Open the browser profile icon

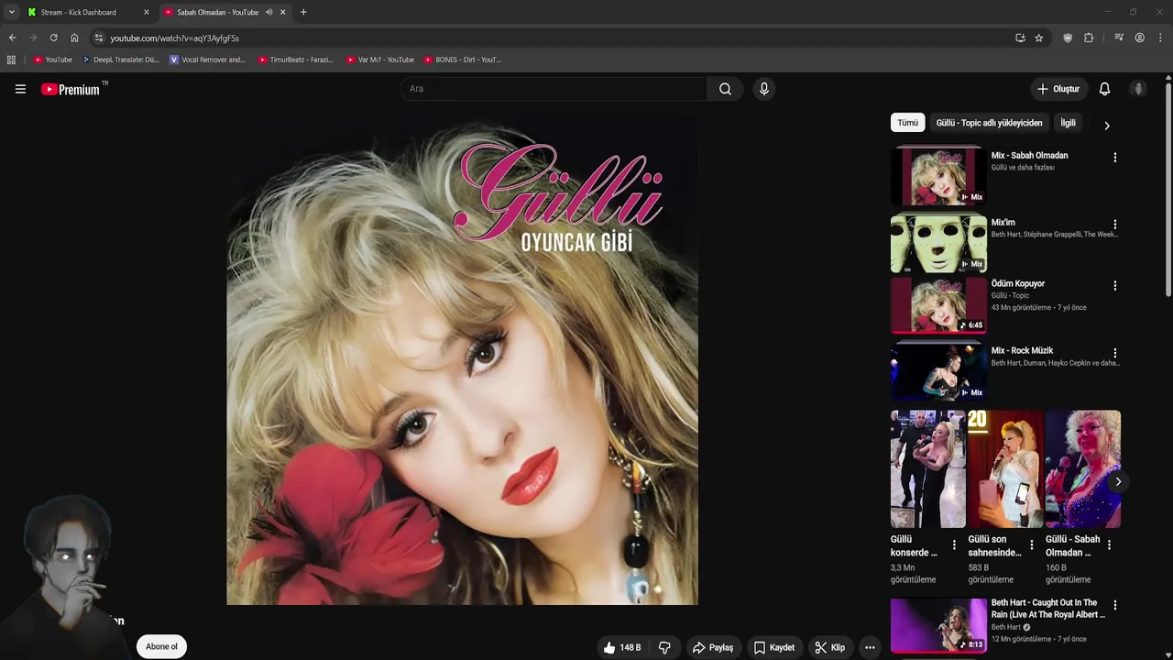coord(1139,38)
